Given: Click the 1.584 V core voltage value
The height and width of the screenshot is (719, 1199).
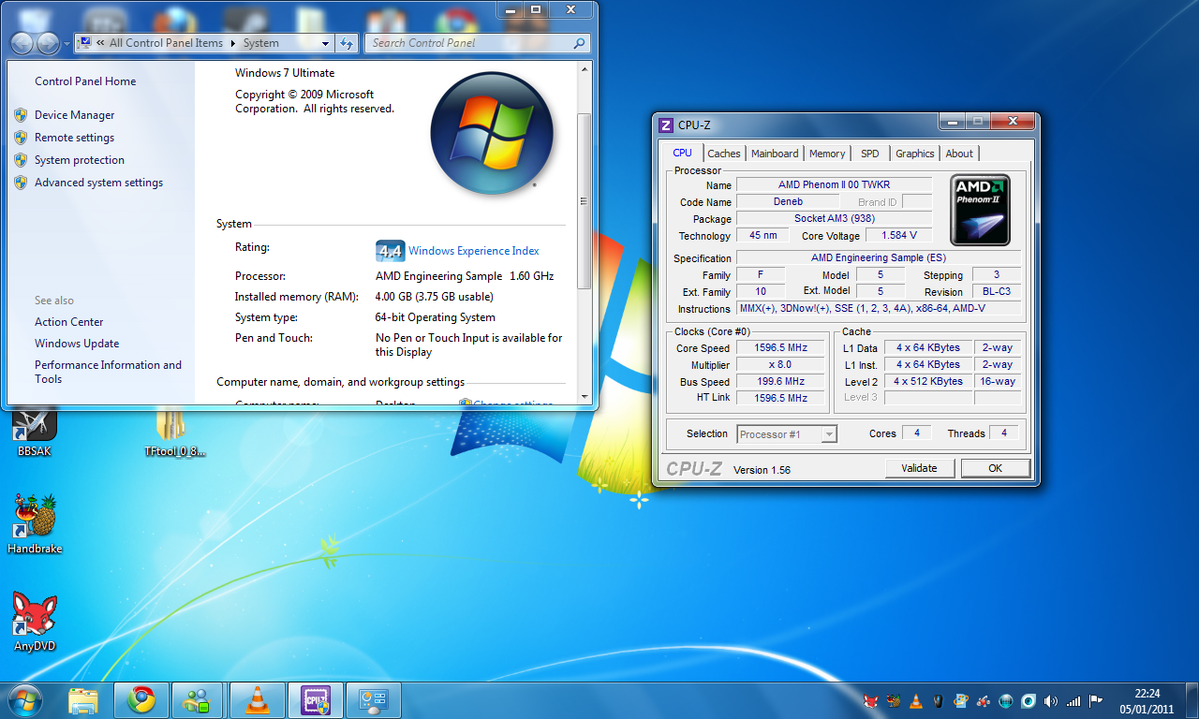Looking at the screenshot, I should coord(899,235).
